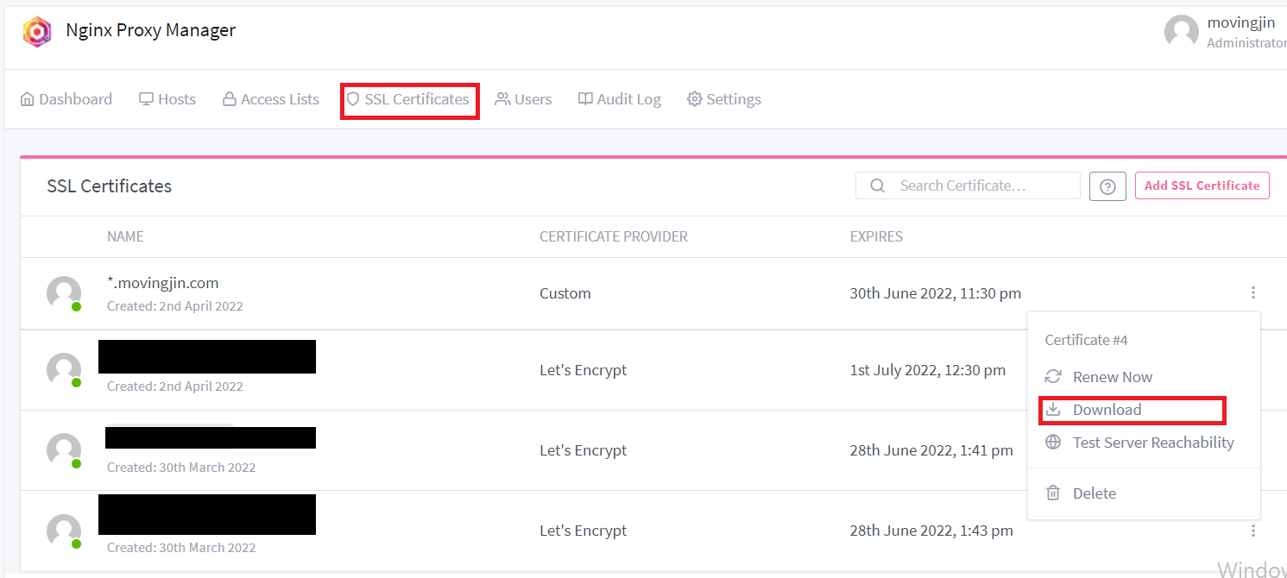Click the Nginx Proxy Manager title text
The image size is (1287, 578).
(x=151, y=30)
